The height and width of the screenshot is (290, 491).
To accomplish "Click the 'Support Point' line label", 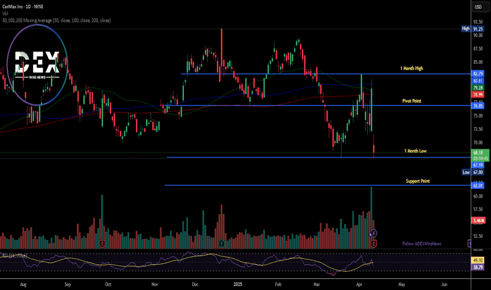I will pyautogui.click(x=418, y=181).
